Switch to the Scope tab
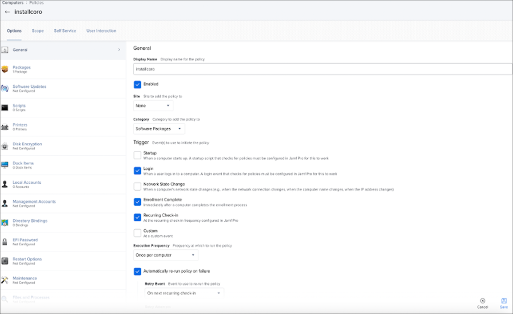The width and height of the screenshot is (513, 314). [38, 31]
